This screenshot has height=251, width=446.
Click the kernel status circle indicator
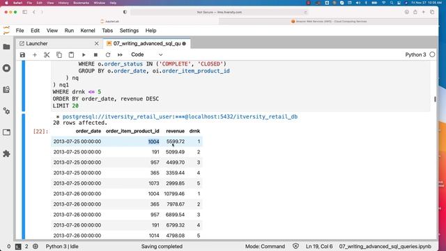click(x=432, y=54)
